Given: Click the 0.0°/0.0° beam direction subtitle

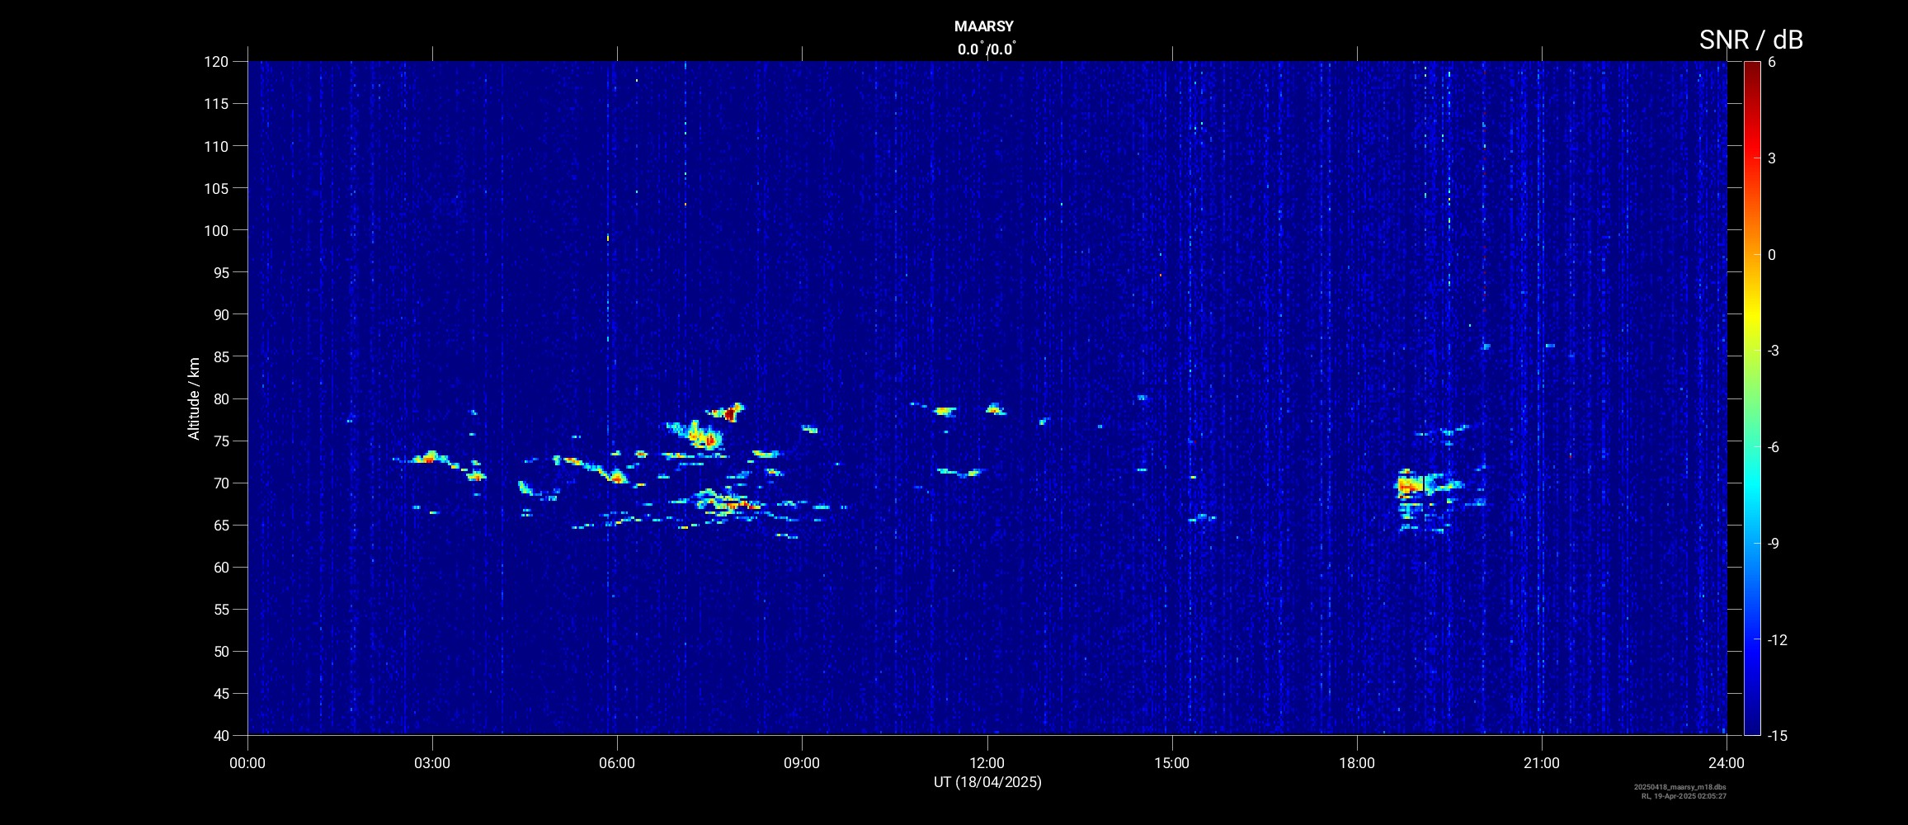Looking at the screenshot, I should 987,49.
